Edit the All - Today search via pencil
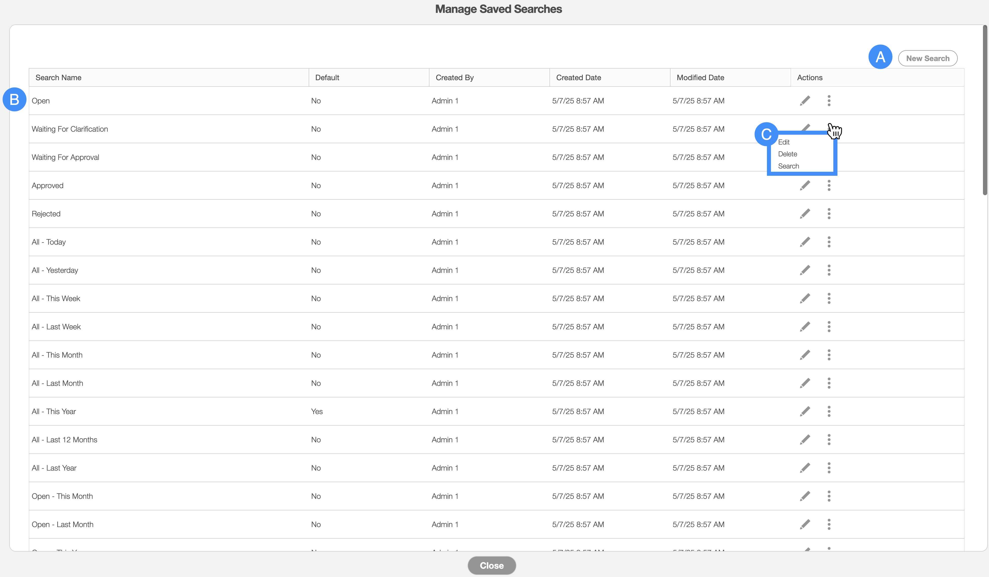 [x=805, y=242]
